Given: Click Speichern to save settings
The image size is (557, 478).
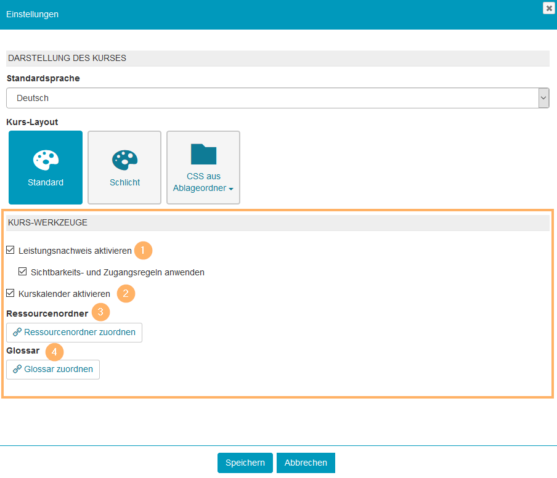Looking at the screenshot, I should pyautogui.click(x=245, y=463).
